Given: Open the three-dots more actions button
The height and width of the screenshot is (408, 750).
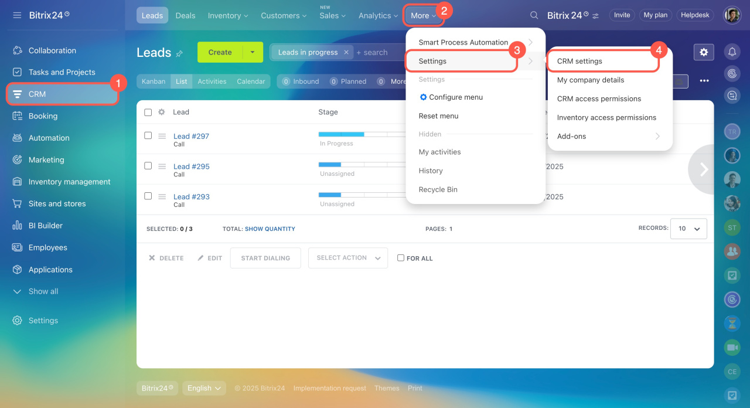Looking at the screenshot, I should click(x=704, y=81).
